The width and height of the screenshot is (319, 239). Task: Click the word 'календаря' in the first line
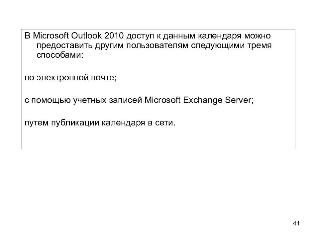220,36
